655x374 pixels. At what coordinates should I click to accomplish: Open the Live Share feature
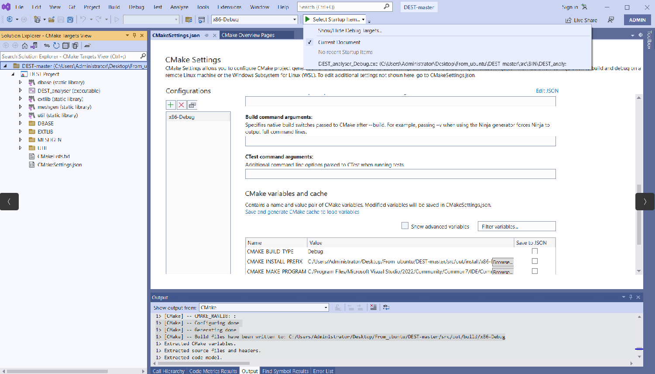click(581, 20)
